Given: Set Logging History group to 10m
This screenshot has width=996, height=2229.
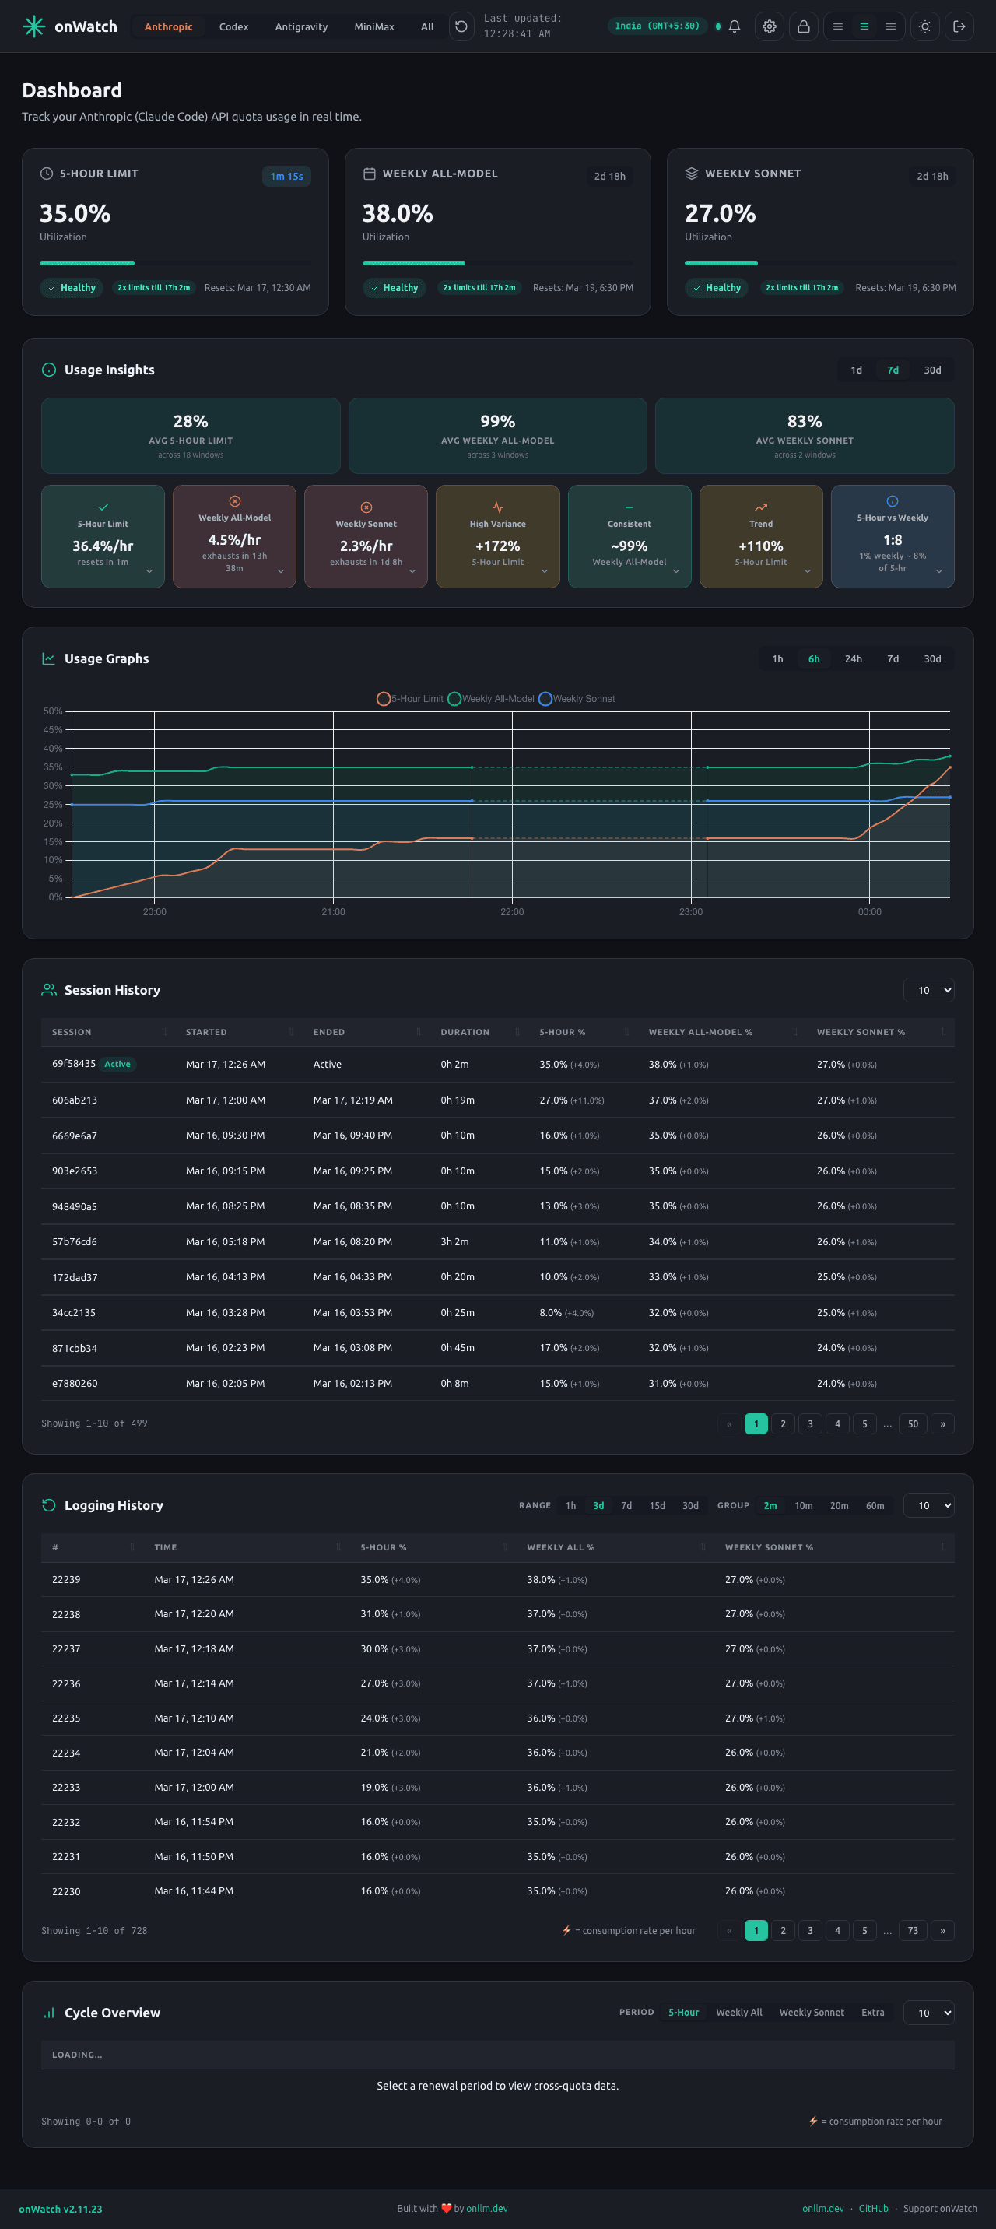Looking at the screenshot, I should pyautogui.click(x=803, y=1506).
